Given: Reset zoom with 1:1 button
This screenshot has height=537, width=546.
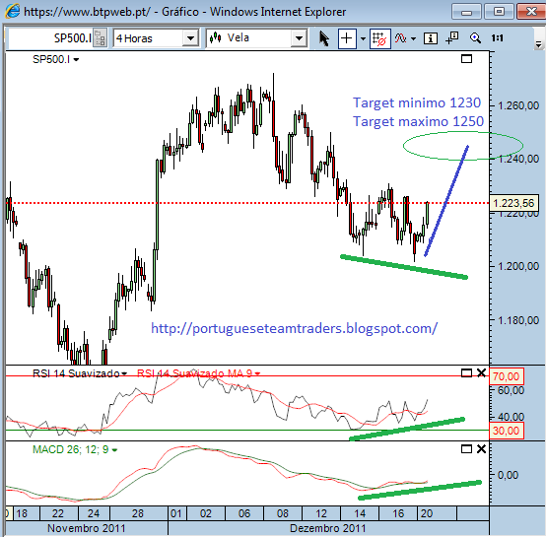Looking at the screenshot, I should pyautogui.click(x=498, y=37).
